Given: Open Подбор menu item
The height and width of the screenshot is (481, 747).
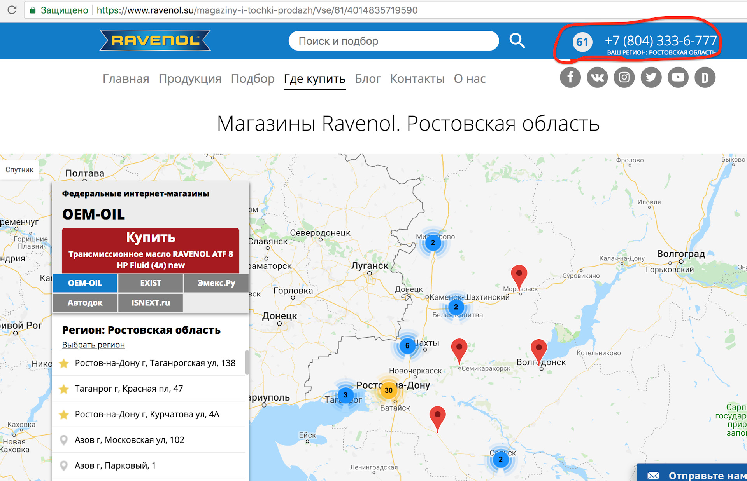Looking at the screenshot, I should pos(253,78).
